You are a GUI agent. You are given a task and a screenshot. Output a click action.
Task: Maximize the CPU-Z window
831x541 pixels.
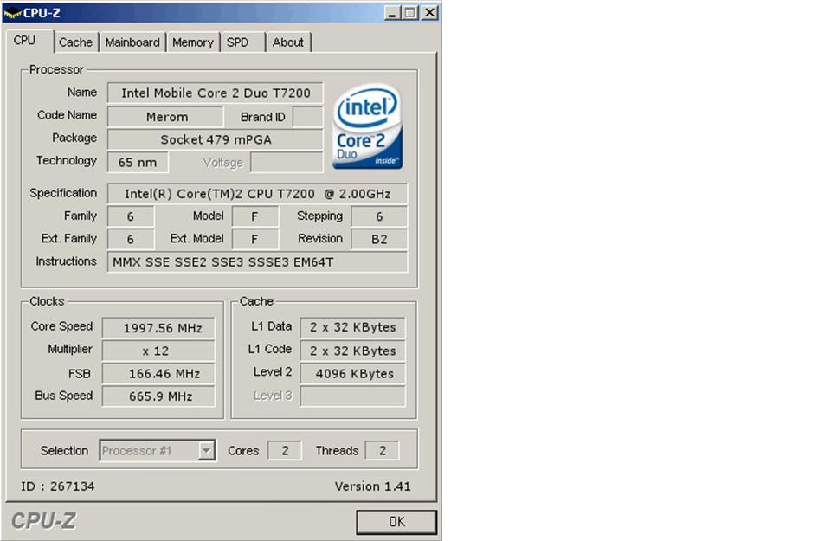409,13
